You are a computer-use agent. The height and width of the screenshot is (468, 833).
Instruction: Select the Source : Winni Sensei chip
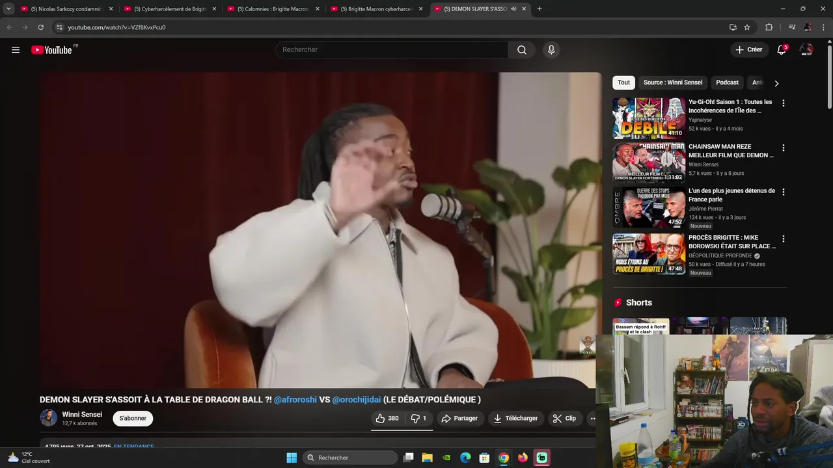click(x=673, y=83)
